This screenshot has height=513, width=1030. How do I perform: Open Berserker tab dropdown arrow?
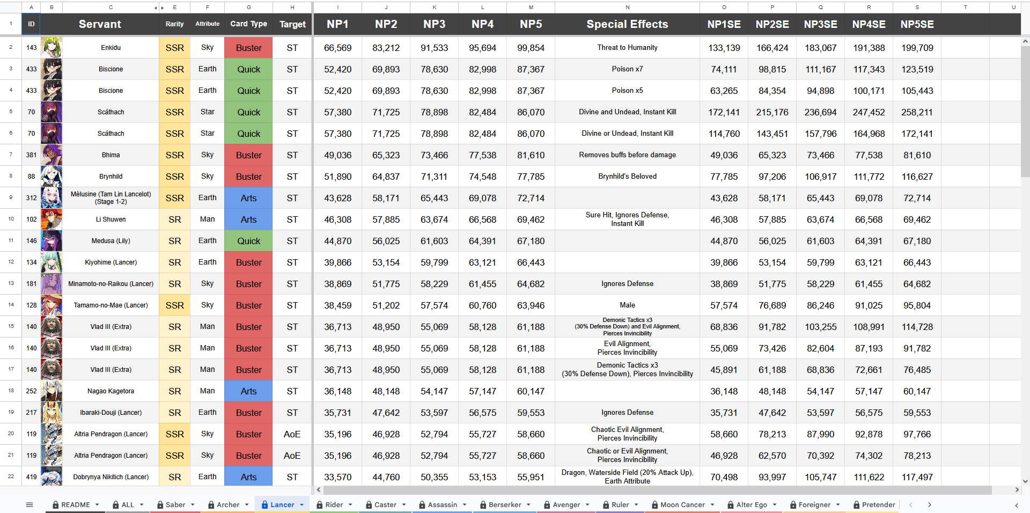click(x=528, y=504)
